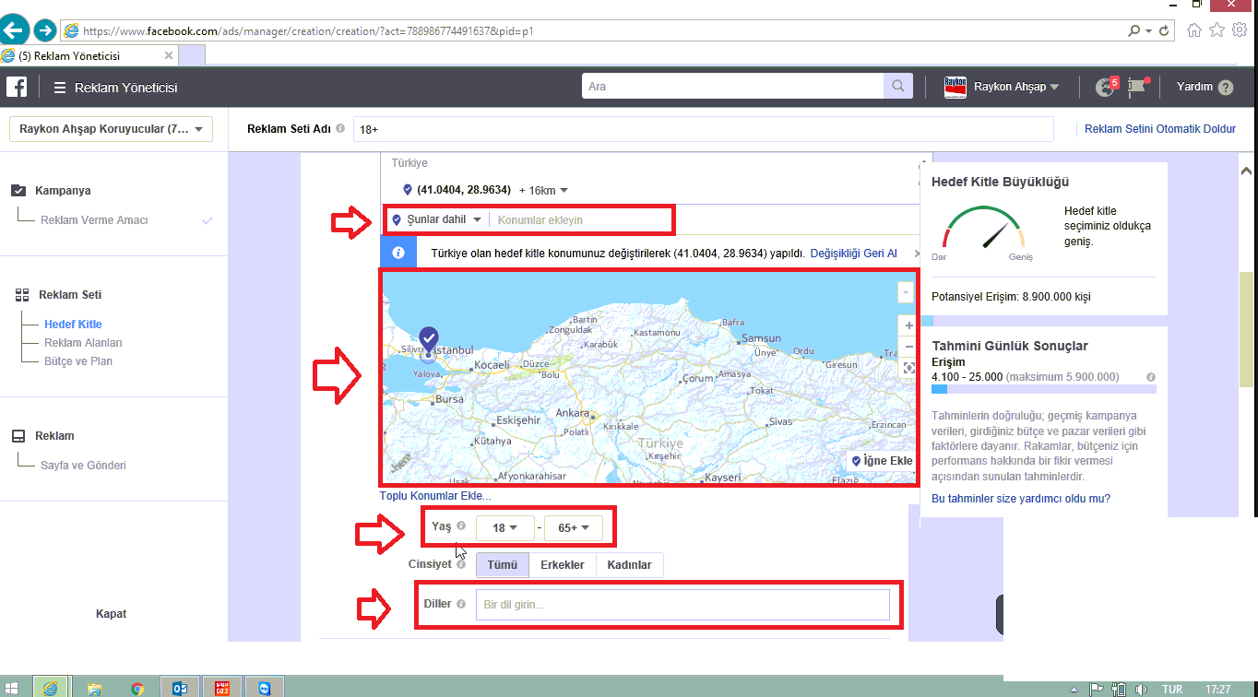Select Tümü gender option
1258x697 pixels.
(503, 565)
